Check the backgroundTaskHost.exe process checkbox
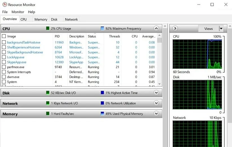This screenshot has width=232, height=147. (4, 43)
